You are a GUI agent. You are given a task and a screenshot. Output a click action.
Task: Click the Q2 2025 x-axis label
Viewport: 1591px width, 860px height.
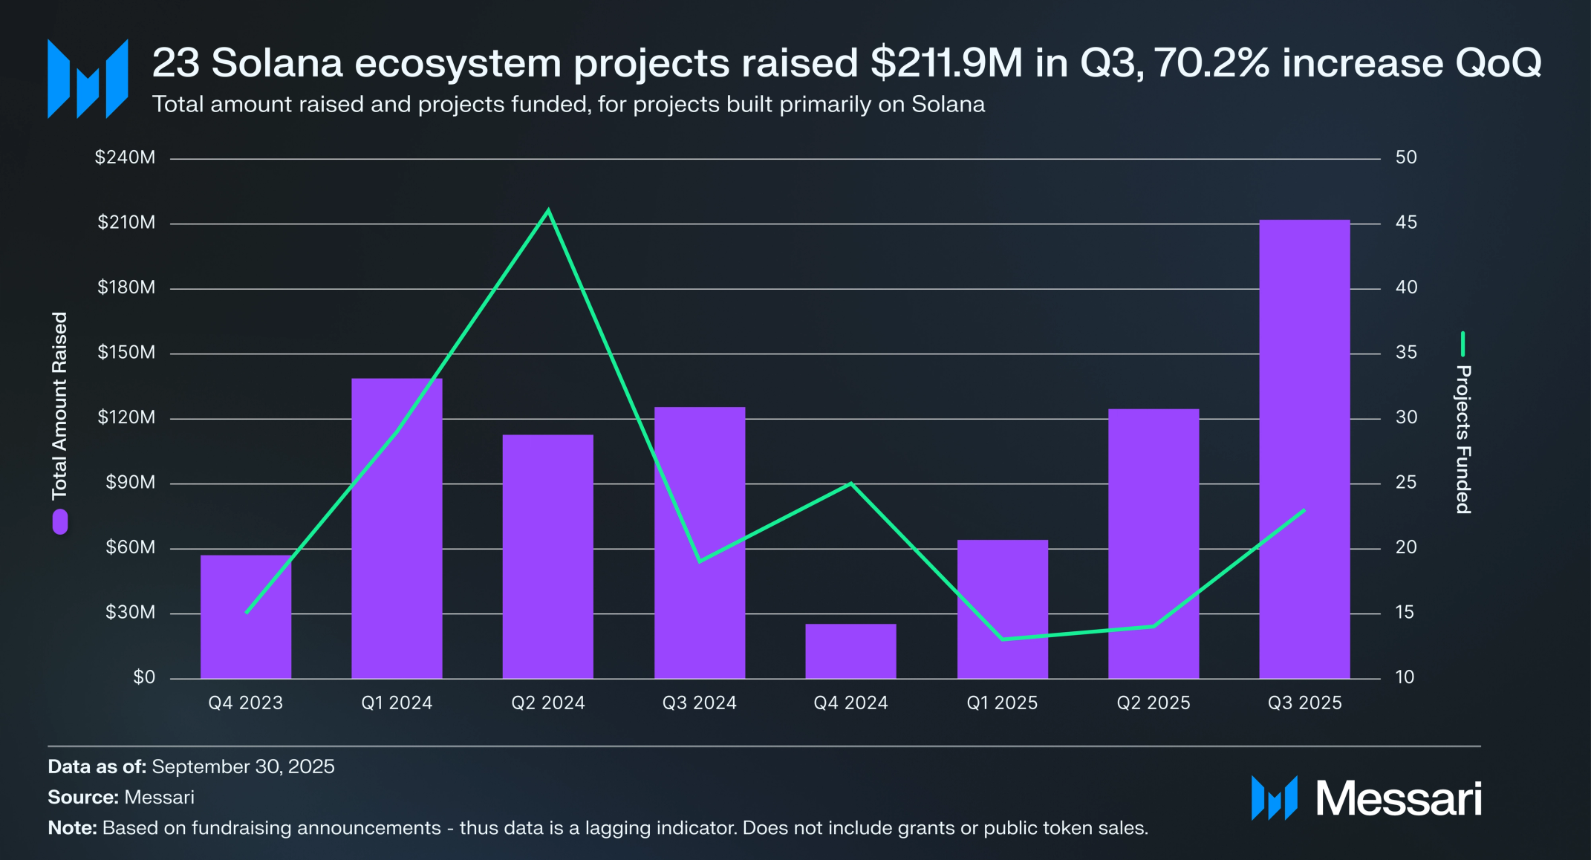coord(1153,703)
